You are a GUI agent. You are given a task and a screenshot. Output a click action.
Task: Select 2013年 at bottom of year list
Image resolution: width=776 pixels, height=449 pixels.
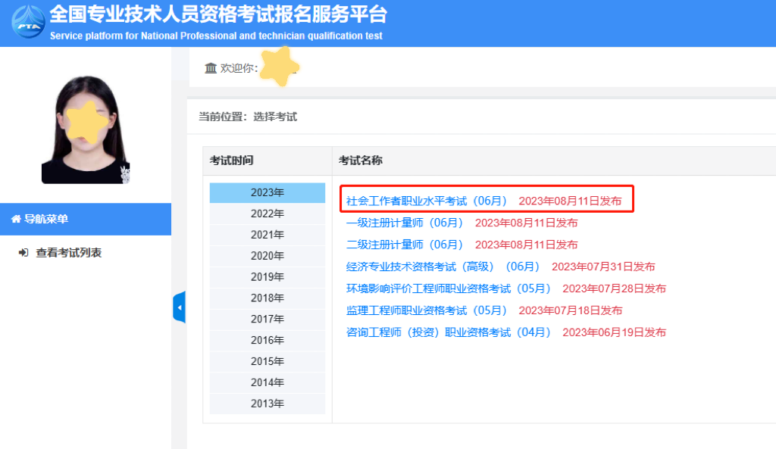click(x=267, y=404)
